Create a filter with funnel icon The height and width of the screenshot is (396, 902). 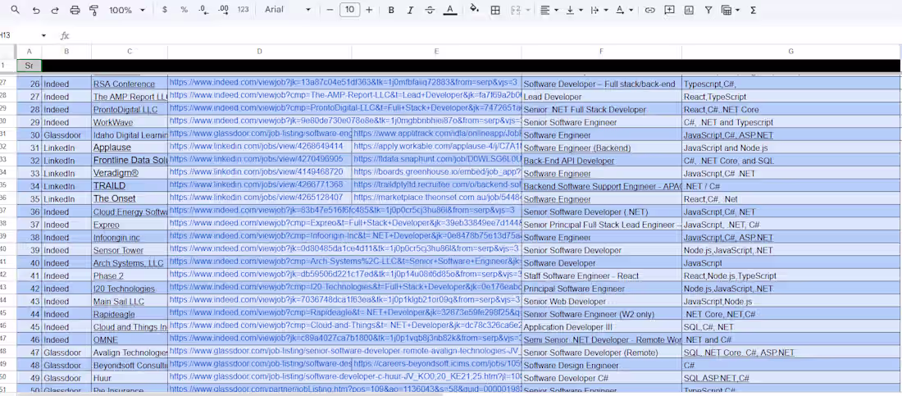pos(708,10)
